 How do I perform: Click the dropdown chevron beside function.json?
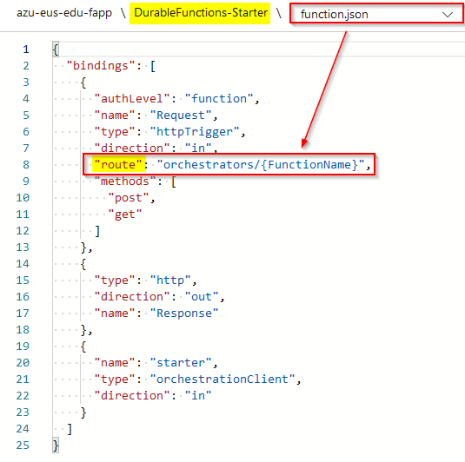pos(448,14)
